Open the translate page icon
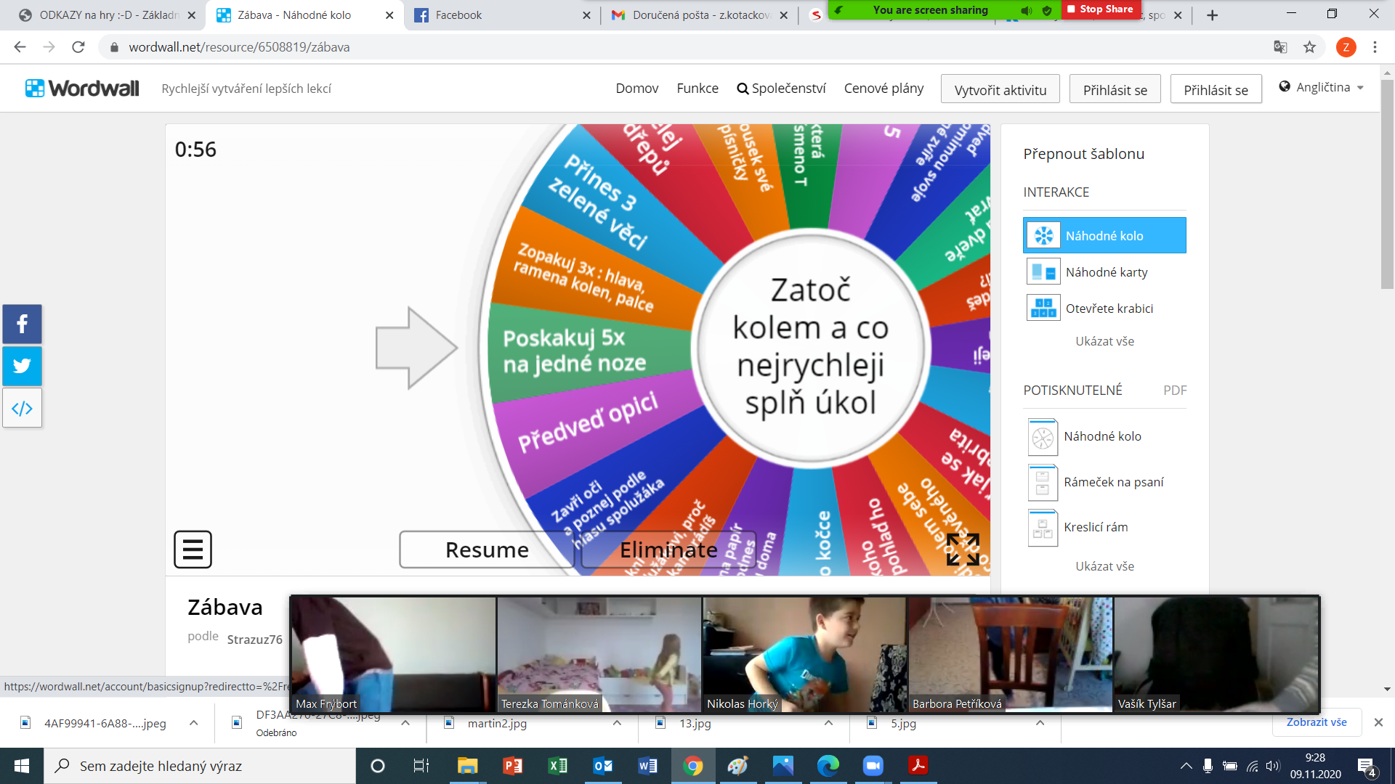Image resolution: width=1395 pixels, height=784 pixels. [1280, 47]
